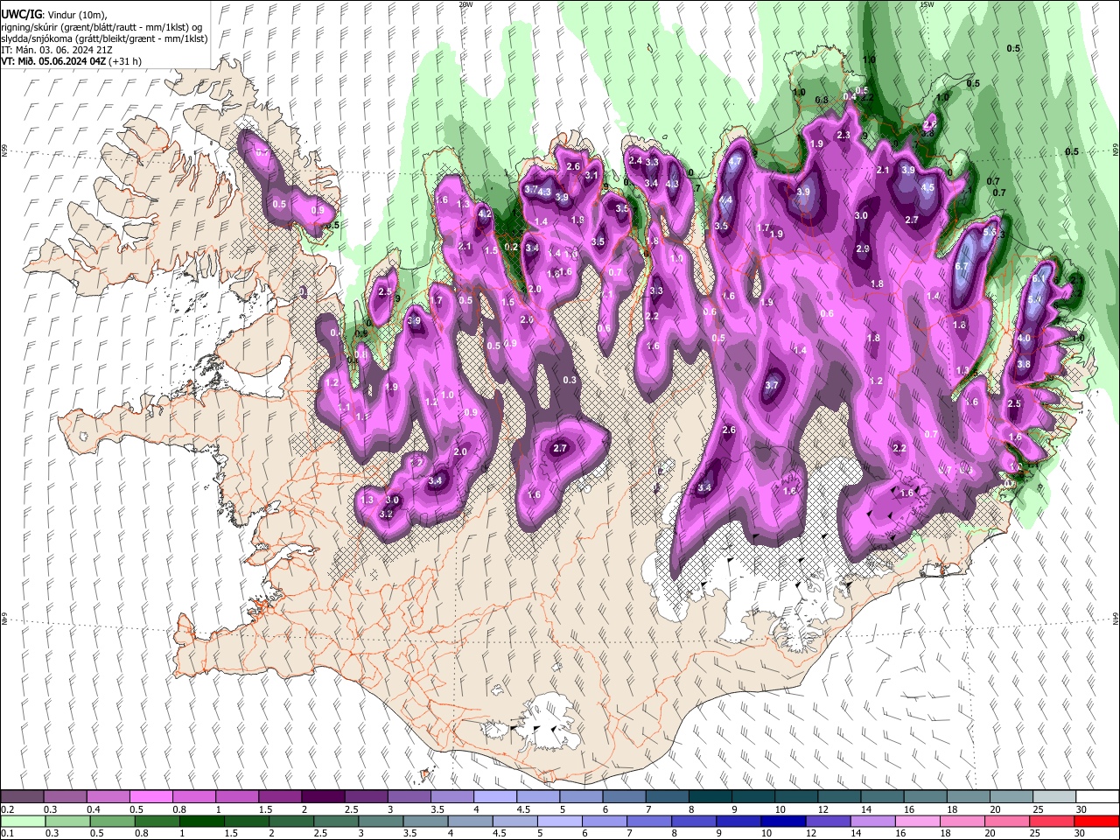The width and height of the screenshot is (1120, 840).
Task: Click the bottom-row gray-blue swatch between 3.5 and 4
Action: tap(425, 821)
